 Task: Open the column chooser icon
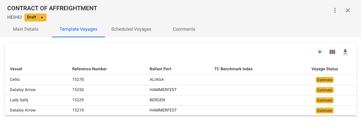point(332,52)
